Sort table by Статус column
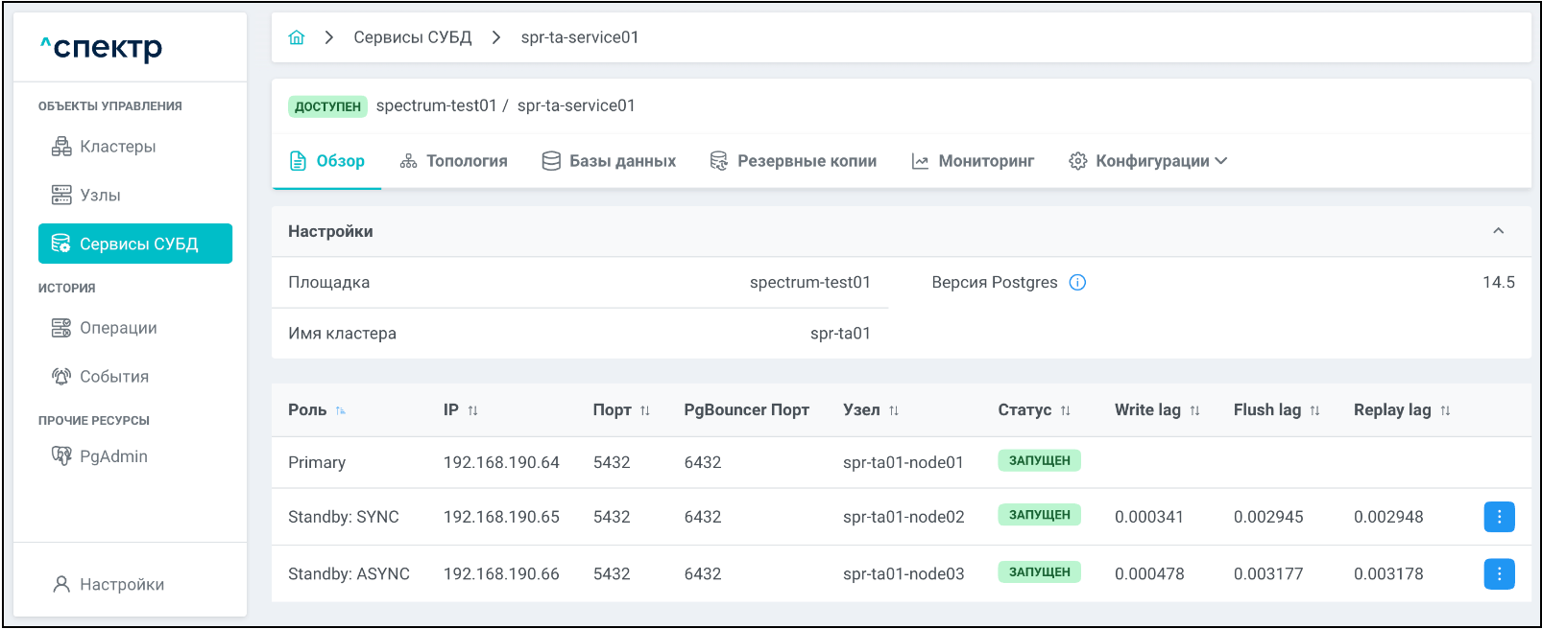This screenshot has width=1542, height=629. click(x=1065, y=410)
